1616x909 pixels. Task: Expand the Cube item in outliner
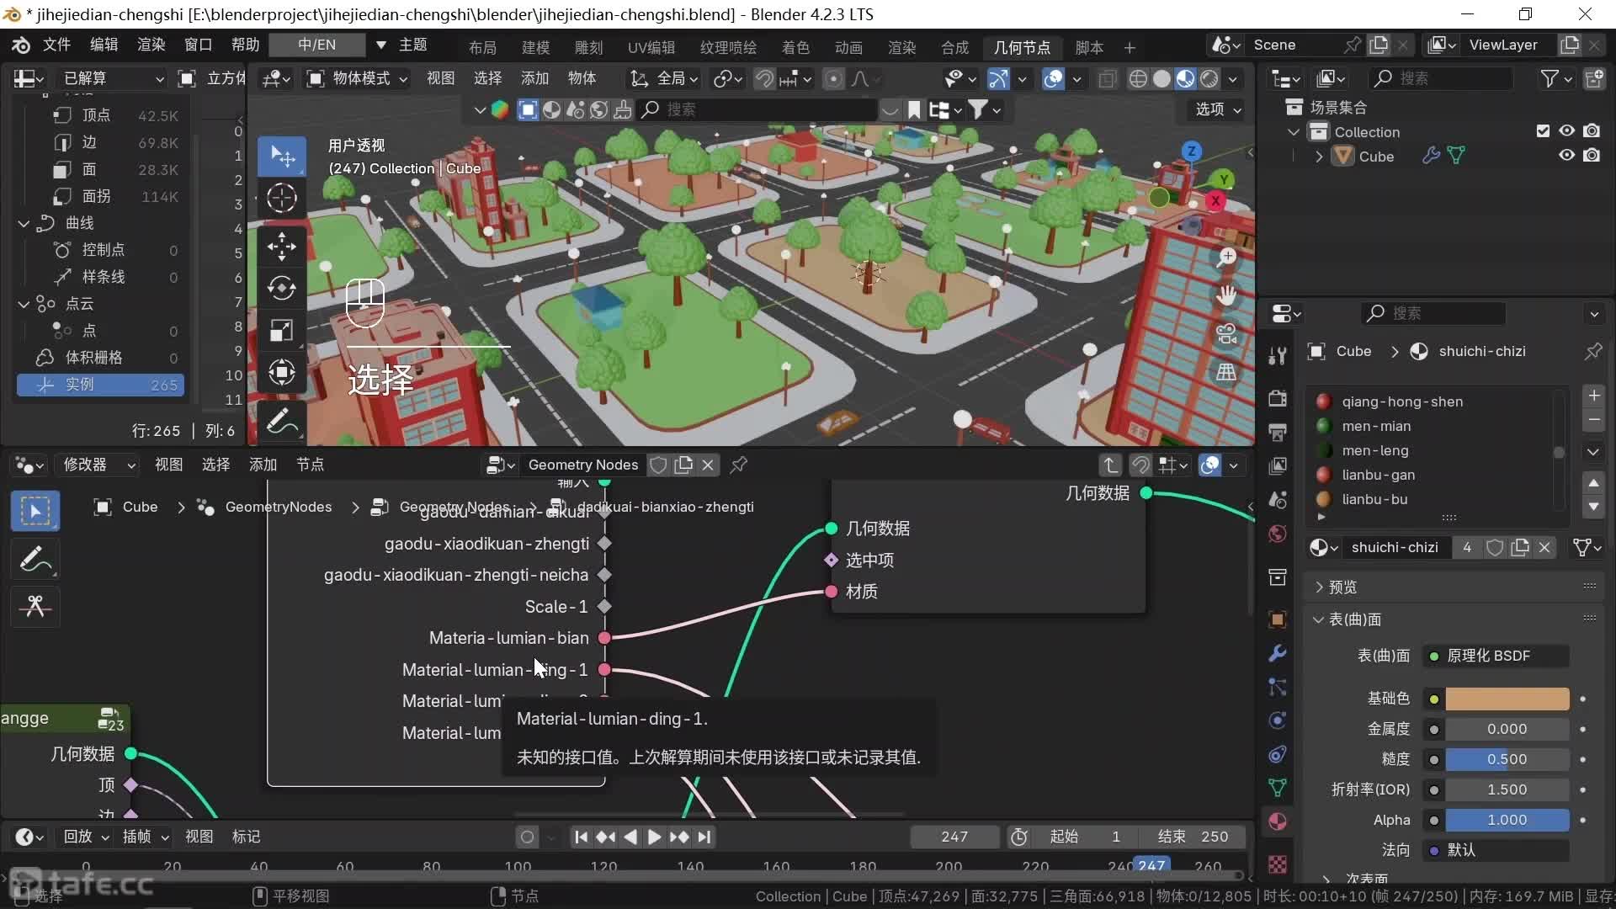[1319, 157]
